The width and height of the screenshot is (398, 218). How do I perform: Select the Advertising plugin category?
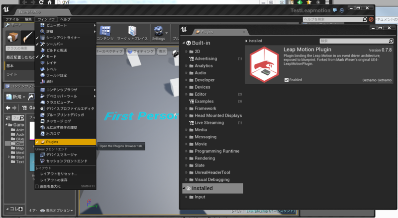point(213,58)
